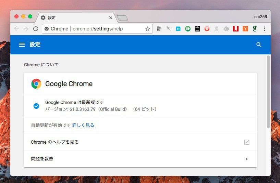This screenshot has width=280, height=183.
Task: Click the green g extension icon
Action: coord(255,29)
